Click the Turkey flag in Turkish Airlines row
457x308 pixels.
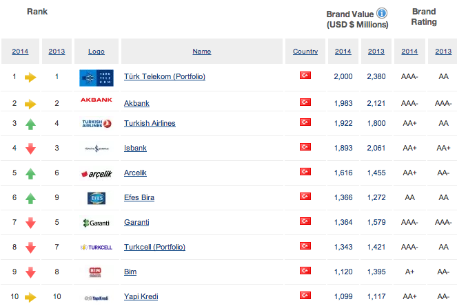coord(305,122)
